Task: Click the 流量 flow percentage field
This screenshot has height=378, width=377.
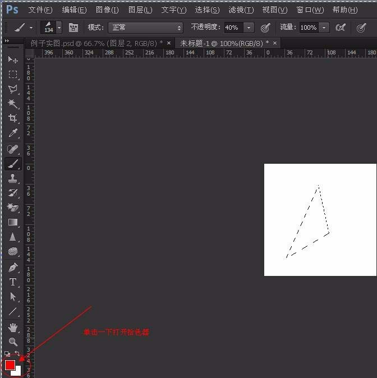Action: (x=309, y=27)
